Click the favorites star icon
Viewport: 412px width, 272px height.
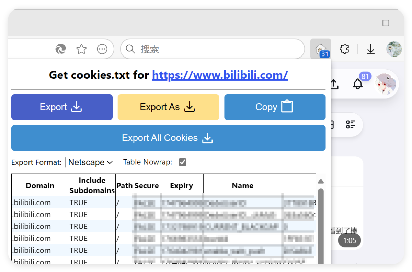pos(81,49)
